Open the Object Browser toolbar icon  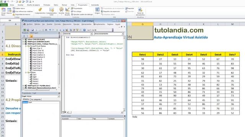point(77,30)
